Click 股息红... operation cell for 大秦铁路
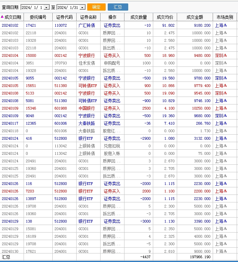 coord(111,131)
